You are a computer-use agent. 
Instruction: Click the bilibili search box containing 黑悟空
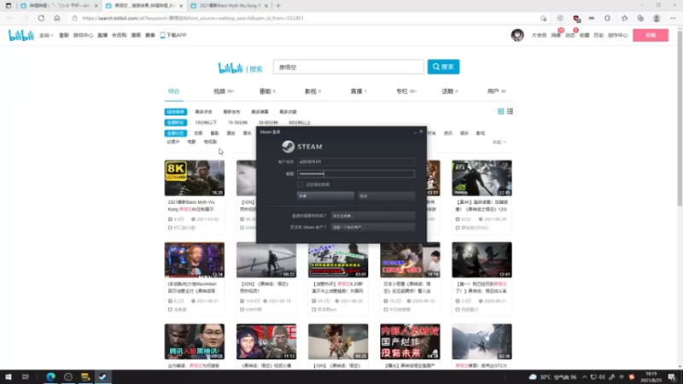[x=348, y=67]
